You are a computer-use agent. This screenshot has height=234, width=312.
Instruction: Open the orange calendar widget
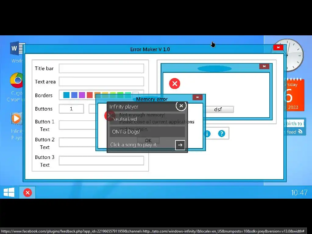click(x=294, y=95)
